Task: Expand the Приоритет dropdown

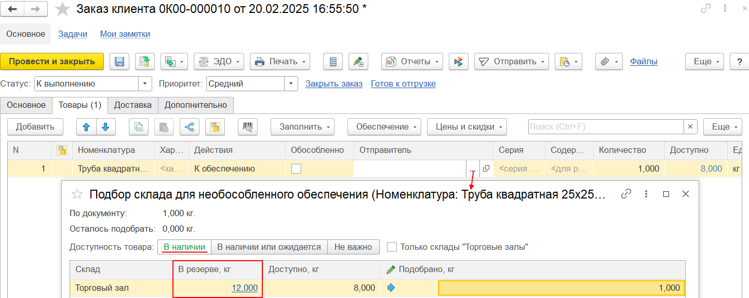Action: pyautogui.click(x=291, y=83)
